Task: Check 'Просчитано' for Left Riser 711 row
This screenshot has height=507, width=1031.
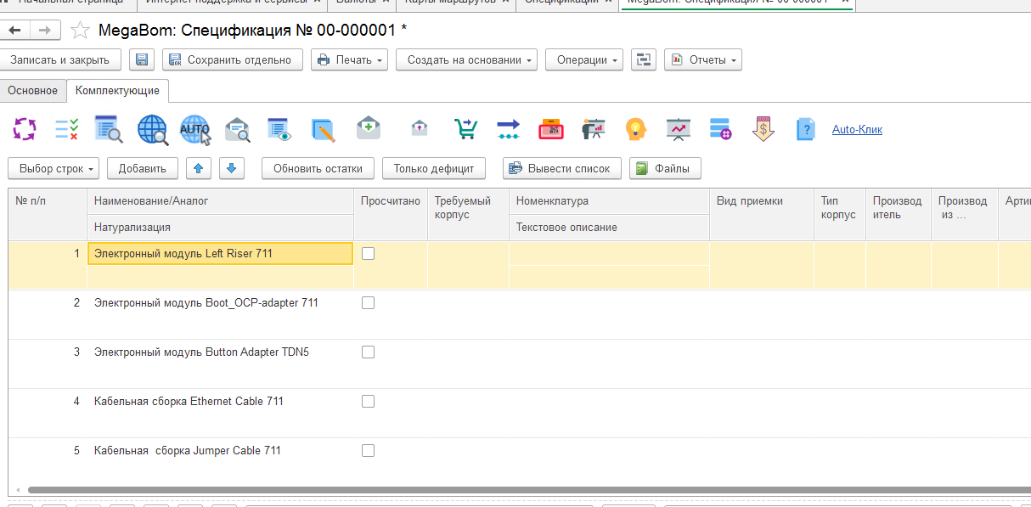Action: (368, 253)
